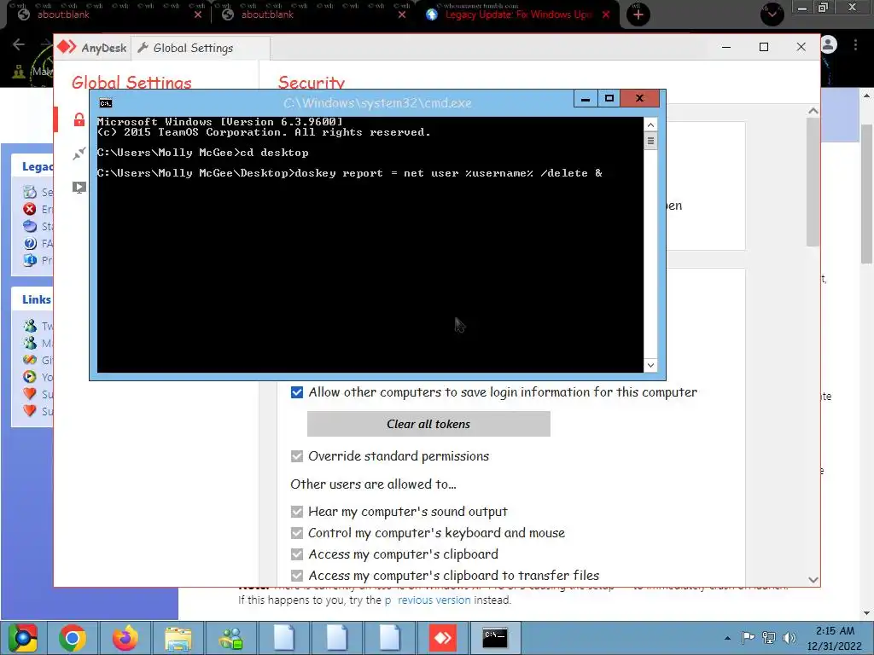Screen dimensions: 874x655
Task: Click the previous version link on the webpage
Action: pyautogui.click(x=428, y=600)
